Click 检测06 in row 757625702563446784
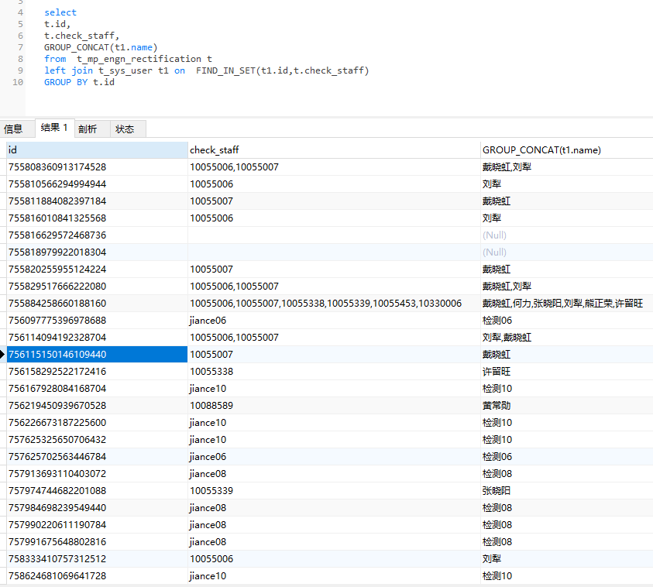 click(566, 457)
